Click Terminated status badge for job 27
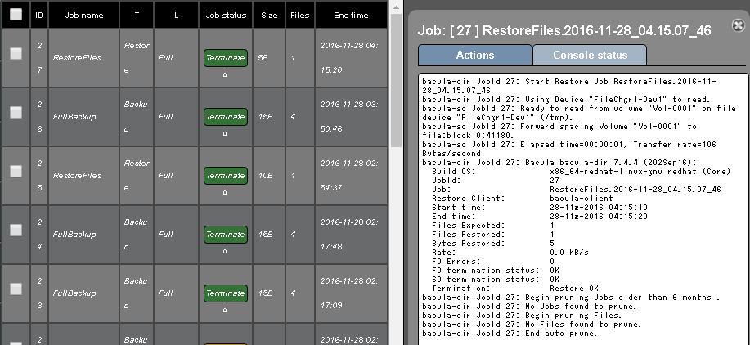This screenshot has width=750, height=345. [x=225, y=58]
